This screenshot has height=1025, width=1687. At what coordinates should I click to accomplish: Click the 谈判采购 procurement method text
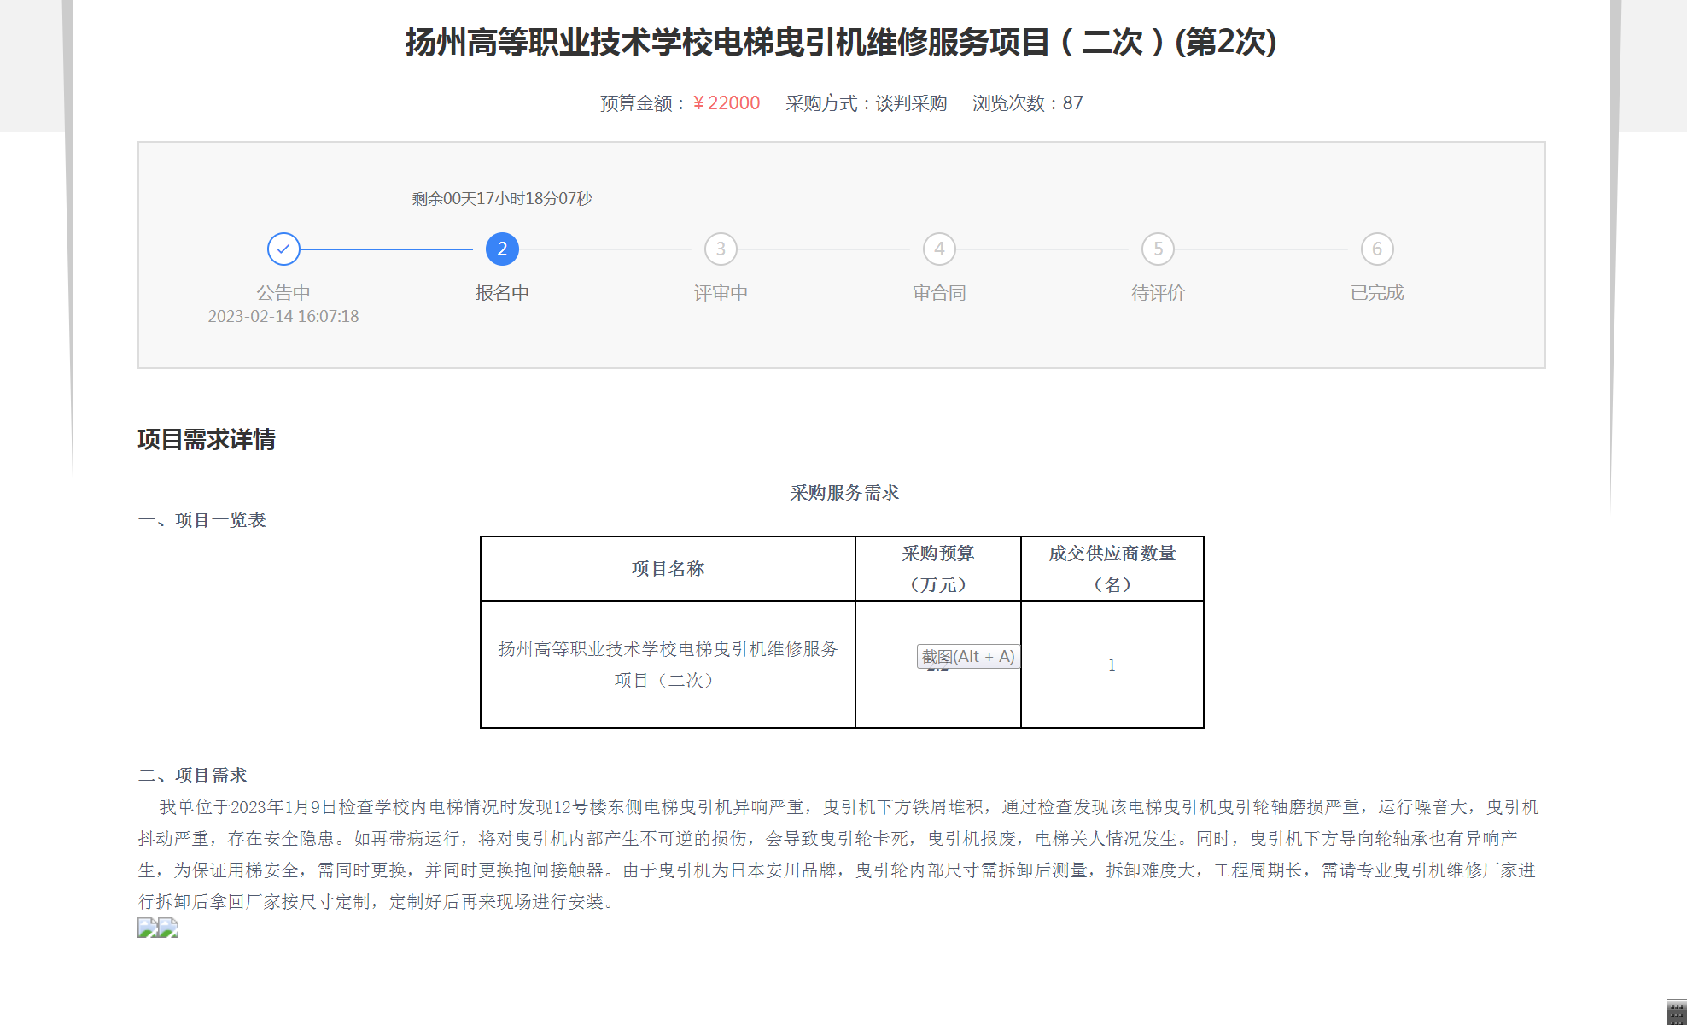click(911, 103)
